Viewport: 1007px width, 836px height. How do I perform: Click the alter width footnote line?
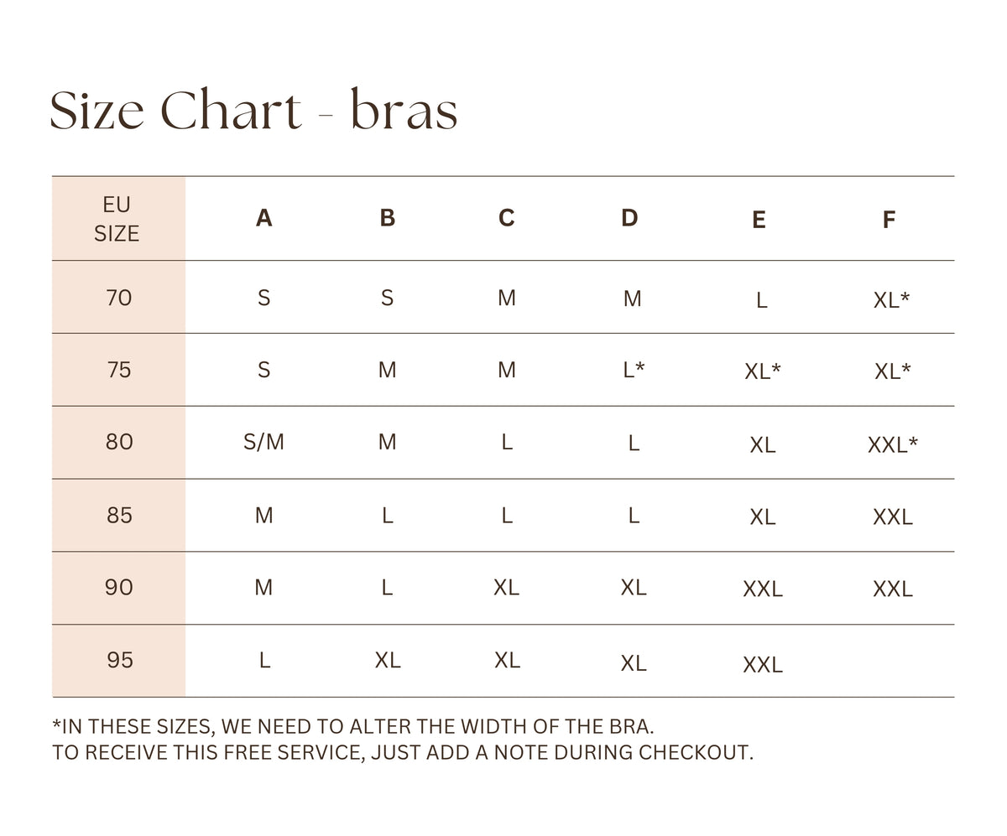(x=352, y=726)
